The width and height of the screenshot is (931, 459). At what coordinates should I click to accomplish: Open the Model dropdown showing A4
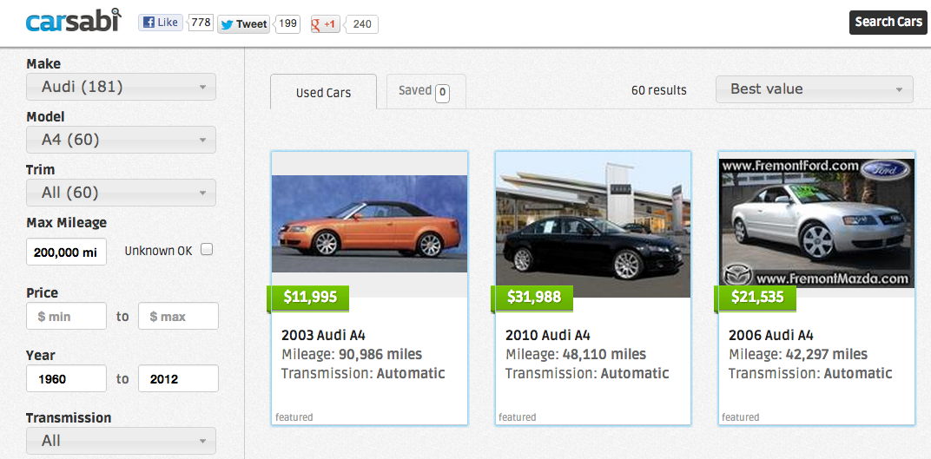point(121,140)
